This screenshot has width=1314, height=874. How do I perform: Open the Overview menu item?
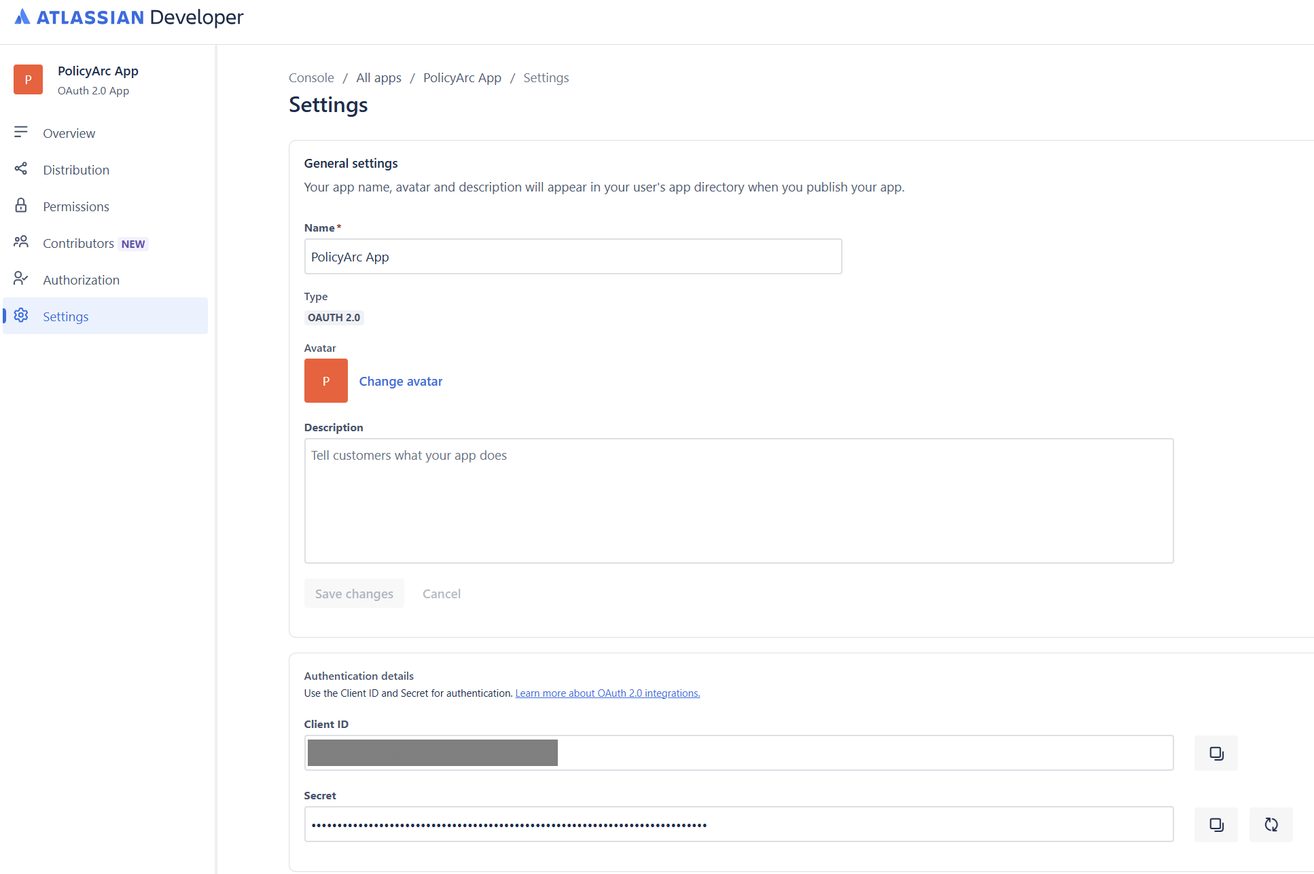click(x=105, y=133)
